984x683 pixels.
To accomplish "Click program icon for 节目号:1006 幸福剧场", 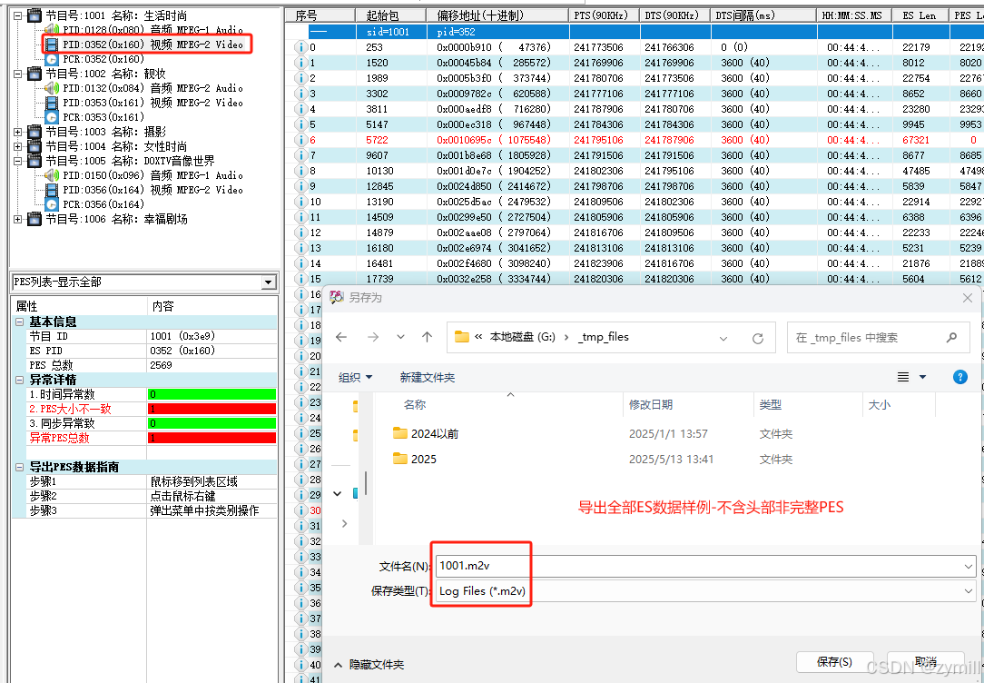I will click(34, 219).
